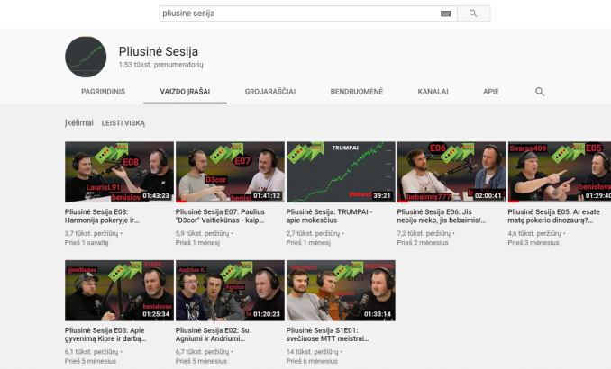
Task: Open the TRUMPAI green graph thumbnail
Action: click(341, 172)
